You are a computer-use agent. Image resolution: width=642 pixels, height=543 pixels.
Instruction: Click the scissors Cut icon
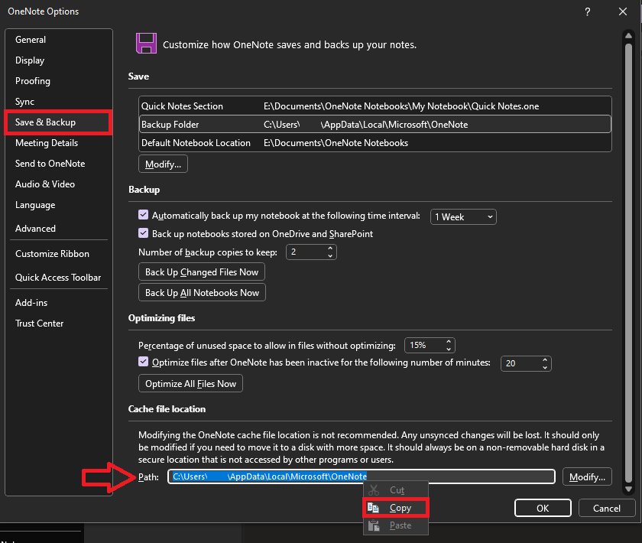click(374, 490)
